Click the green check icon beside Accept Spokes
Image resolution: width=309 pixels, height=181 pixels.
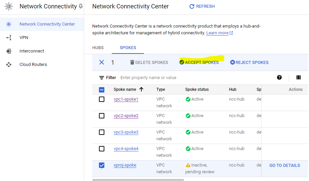[x=182, y=63]
